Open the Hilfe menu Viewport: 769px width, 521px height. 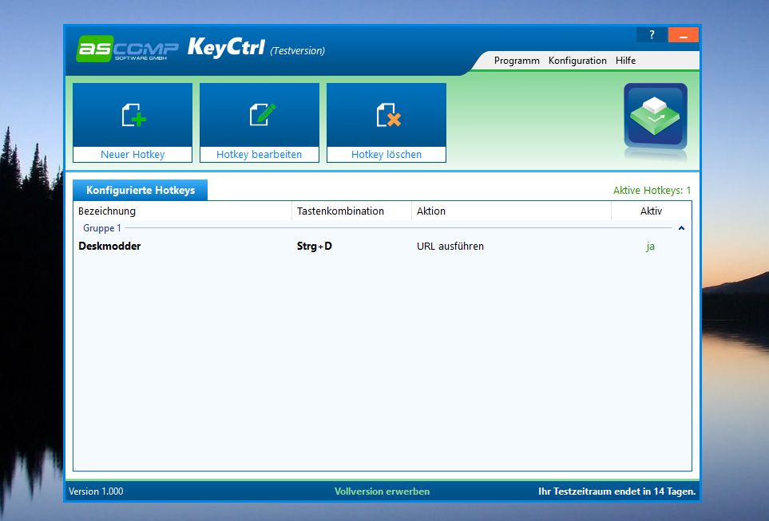[x=625, y=61]
